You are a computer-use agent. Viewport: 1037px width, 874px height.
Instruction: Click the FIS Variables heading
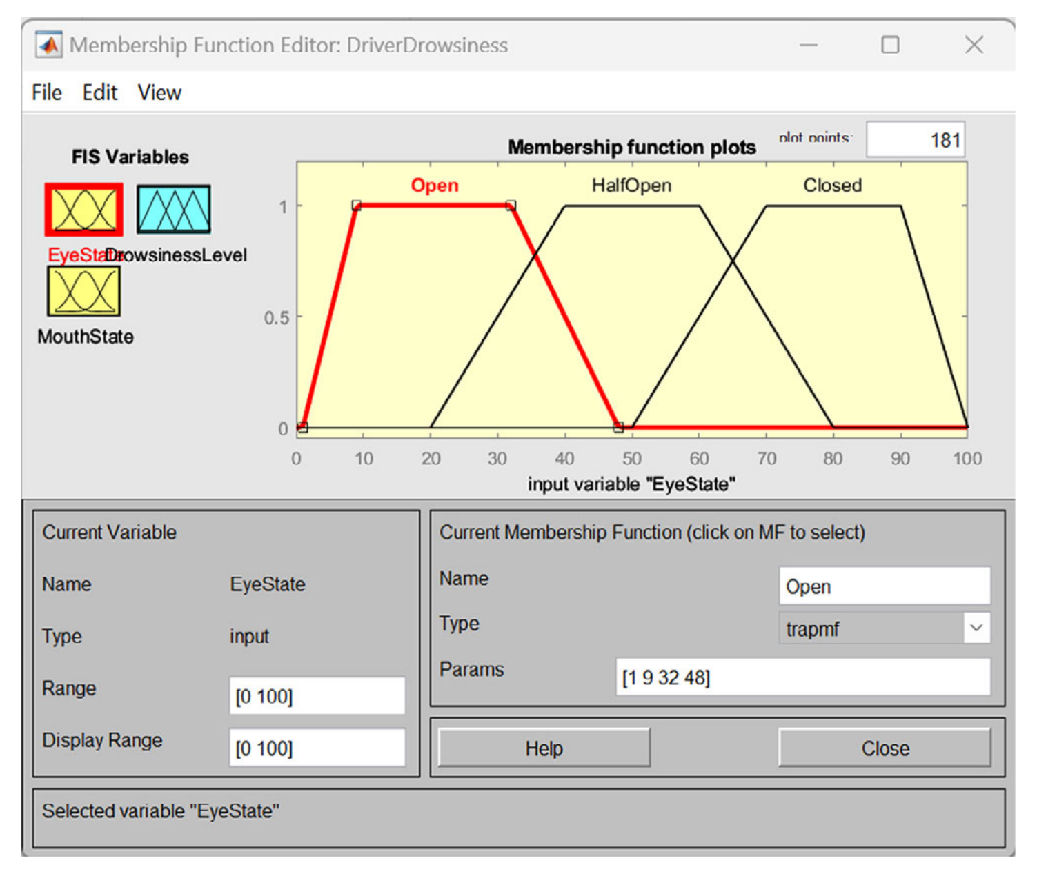130,157
